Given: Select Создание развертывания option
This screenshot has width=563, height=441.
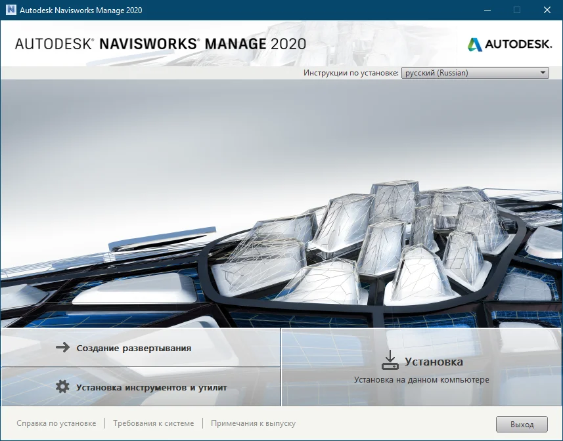Looking at the screenshot, I should click(133, 348).
